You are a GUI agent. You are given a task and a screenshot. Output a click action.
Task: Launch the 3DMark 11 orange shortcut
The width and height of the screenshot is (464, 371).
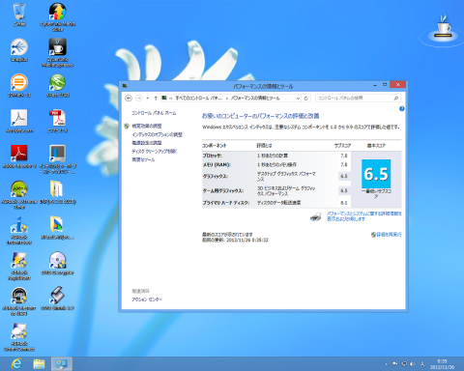19,85
